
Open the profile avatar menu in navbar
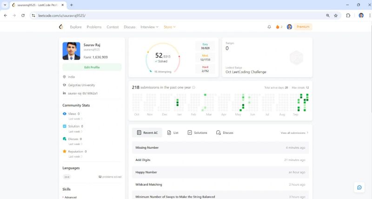[x=289, y=27]
